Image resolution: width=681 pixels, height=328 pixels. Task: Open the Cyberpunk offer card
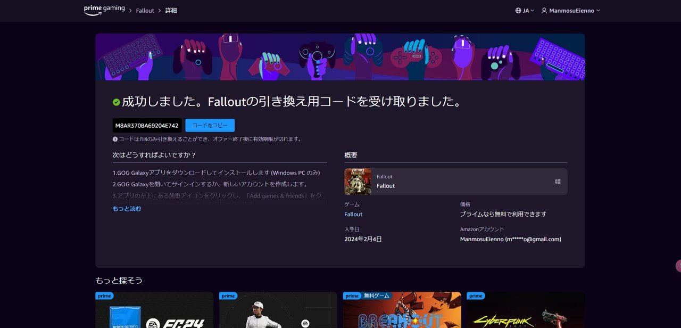pyautogui.click(x=526, y=310)
